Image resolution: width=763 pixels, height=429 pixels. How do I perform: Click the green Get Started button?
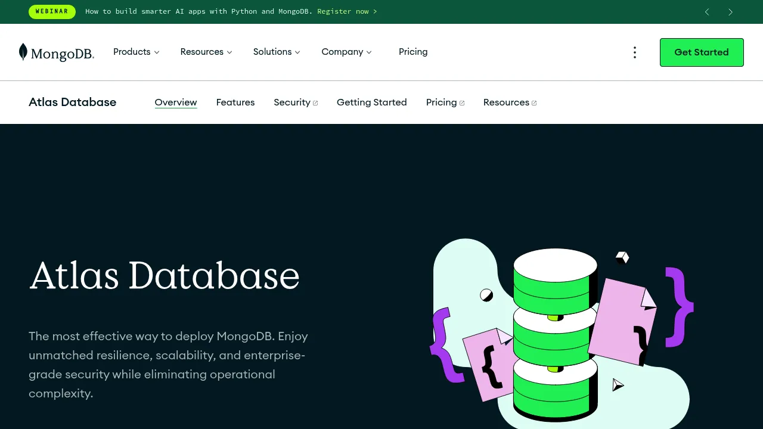(702, 52)
